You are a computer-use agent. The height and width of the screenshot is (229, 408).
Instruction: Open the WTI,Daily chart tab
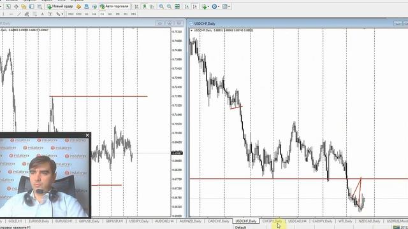pyautogui.click(x=345, y=221)
